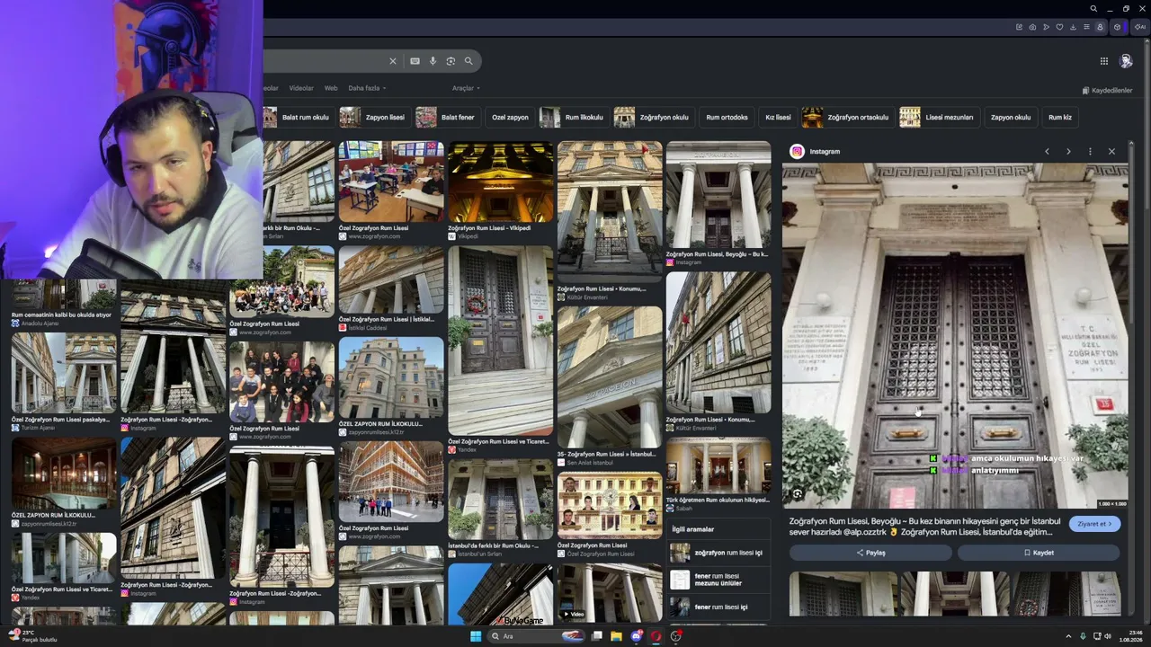Select the Lisesi mezunları chip
Image resolution: width=1151 pixels, height=647 pixels.
(x=939, y=118)
